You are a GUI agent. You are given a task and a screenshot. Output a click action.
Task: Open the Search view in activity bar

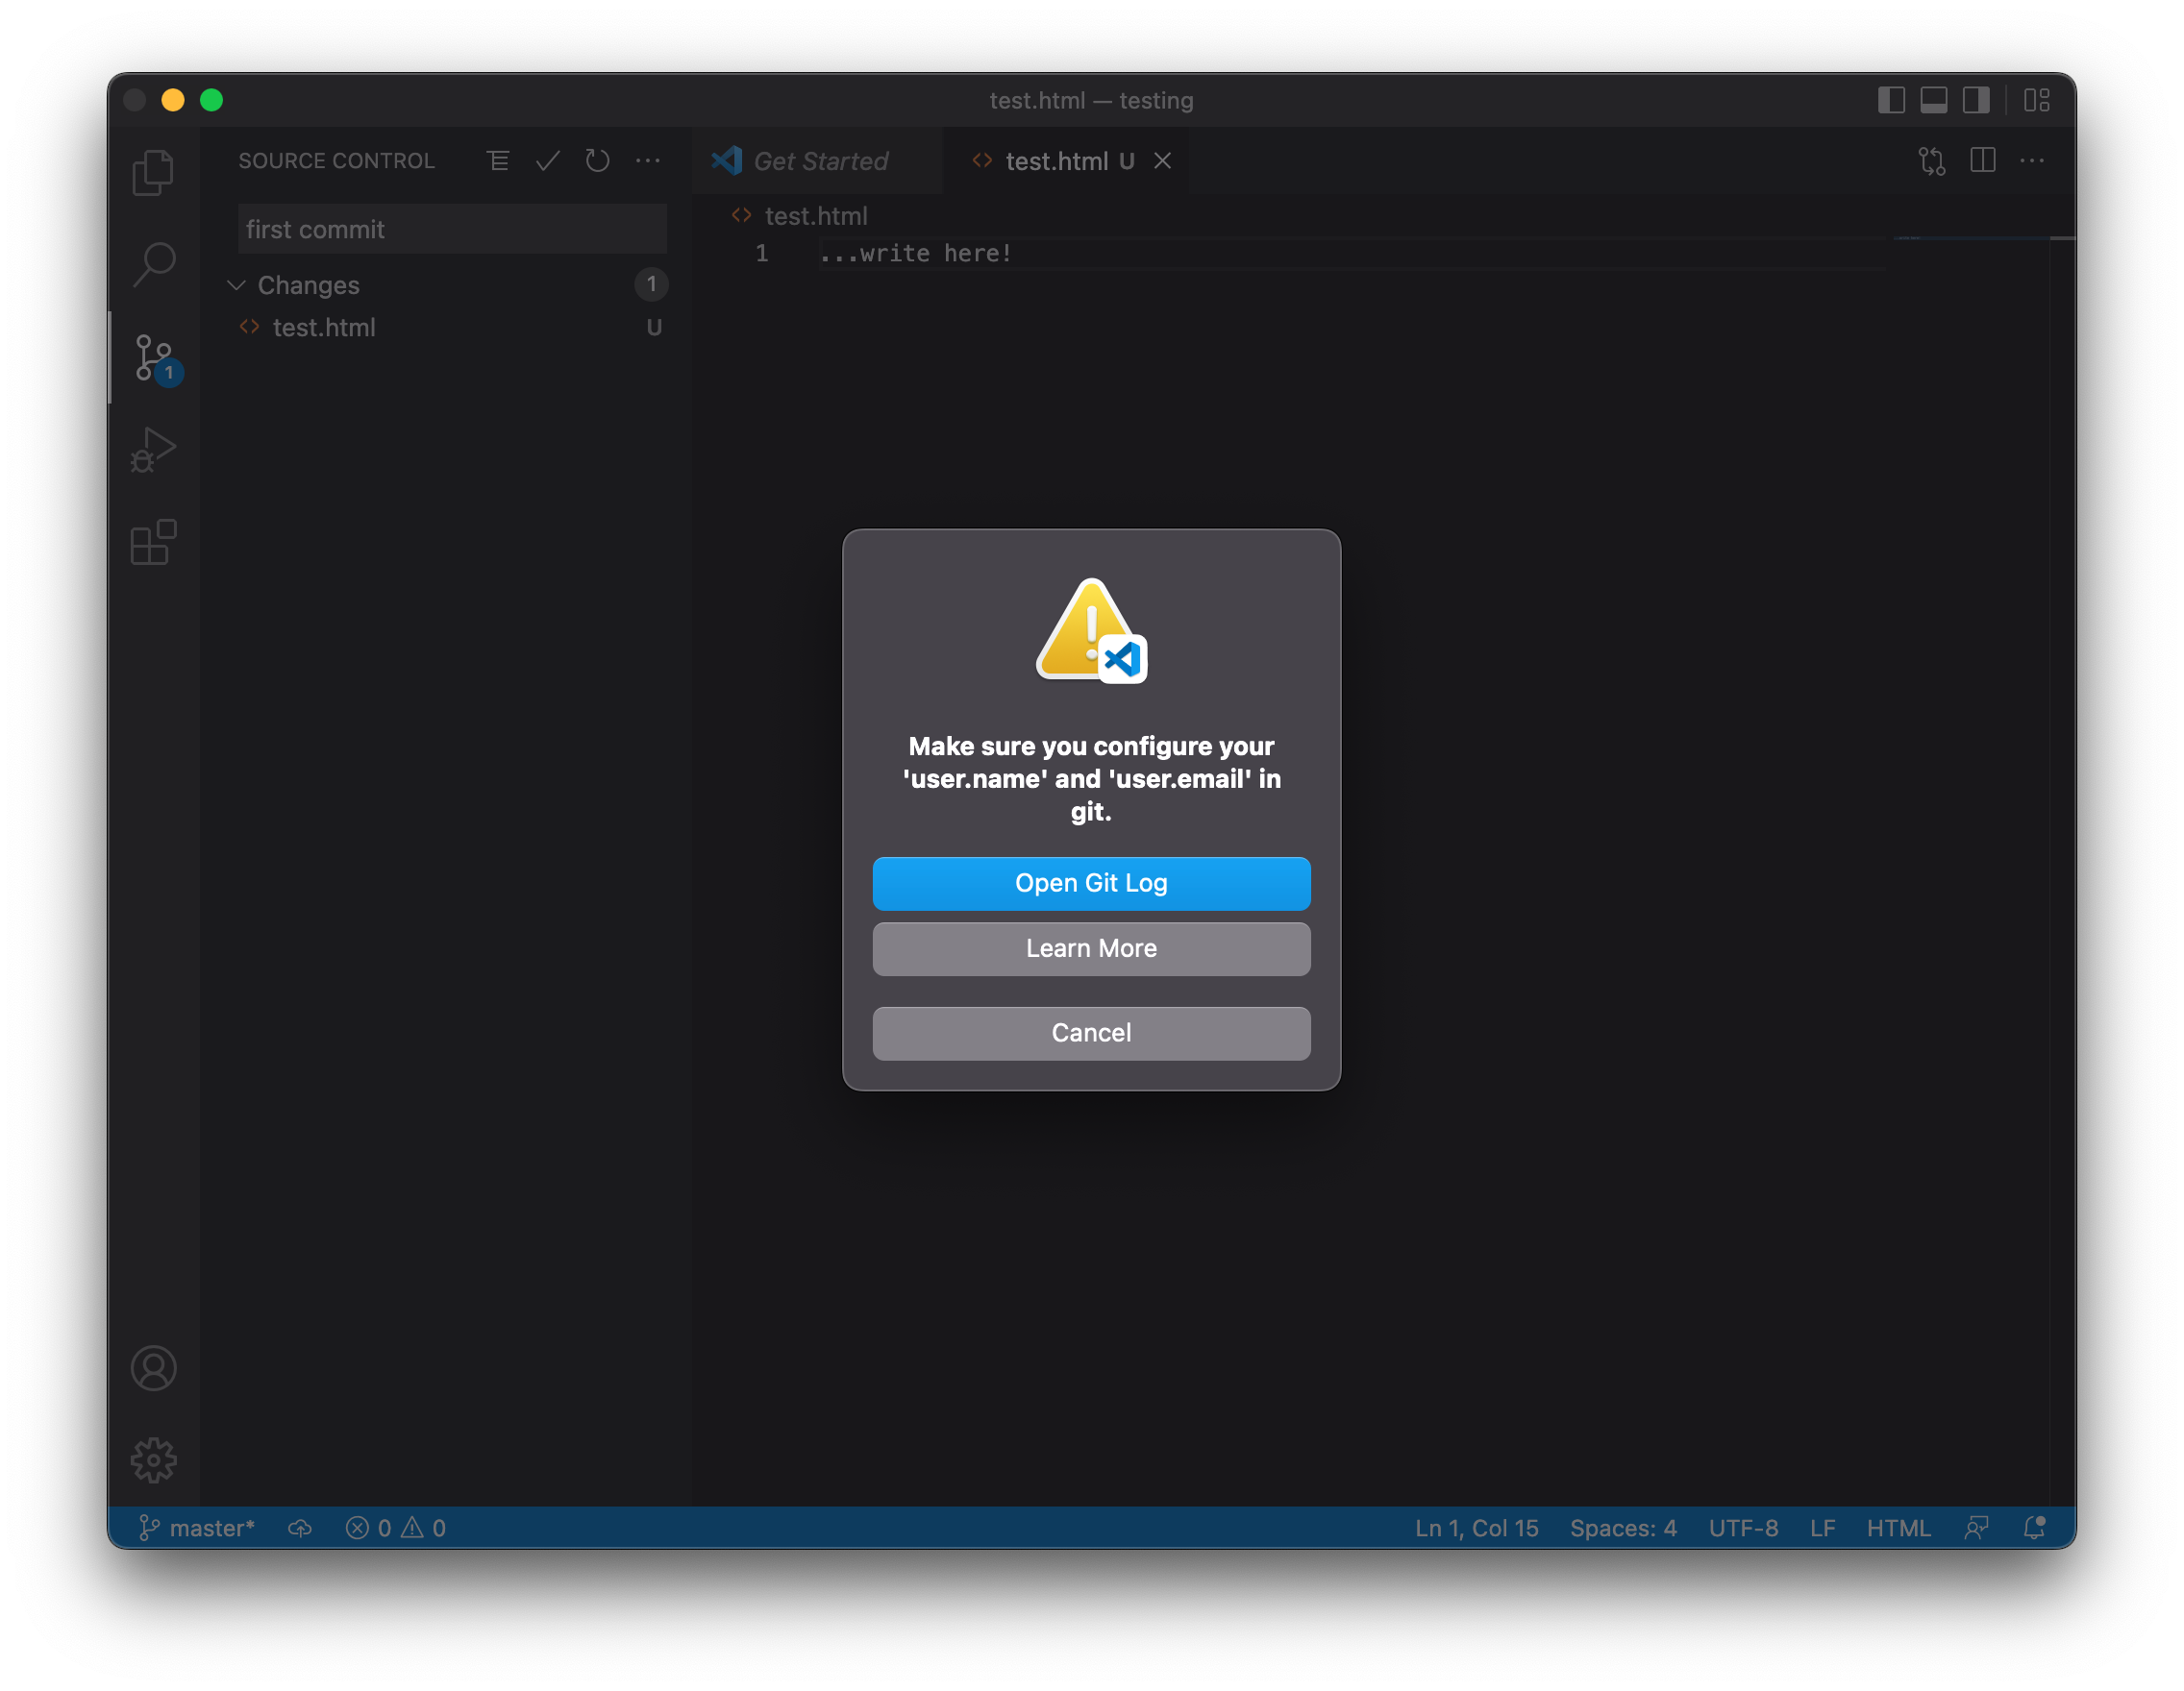(153, 265)
